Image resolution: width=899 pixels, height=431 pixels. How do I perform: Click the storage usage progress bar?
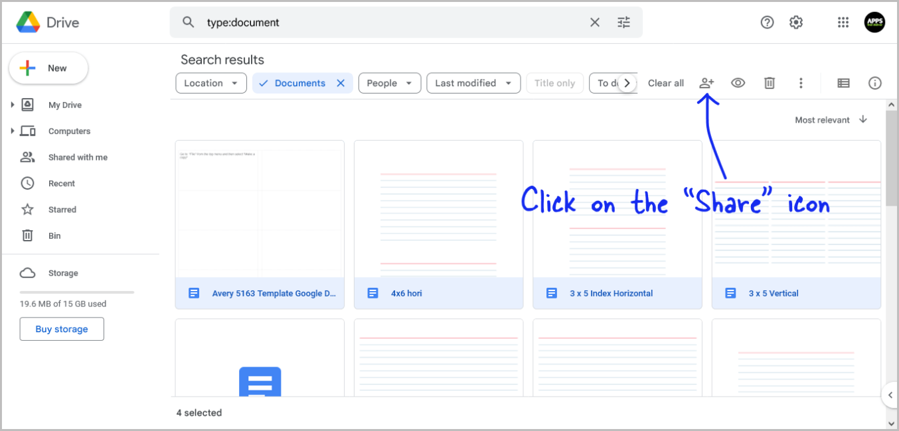77,292
